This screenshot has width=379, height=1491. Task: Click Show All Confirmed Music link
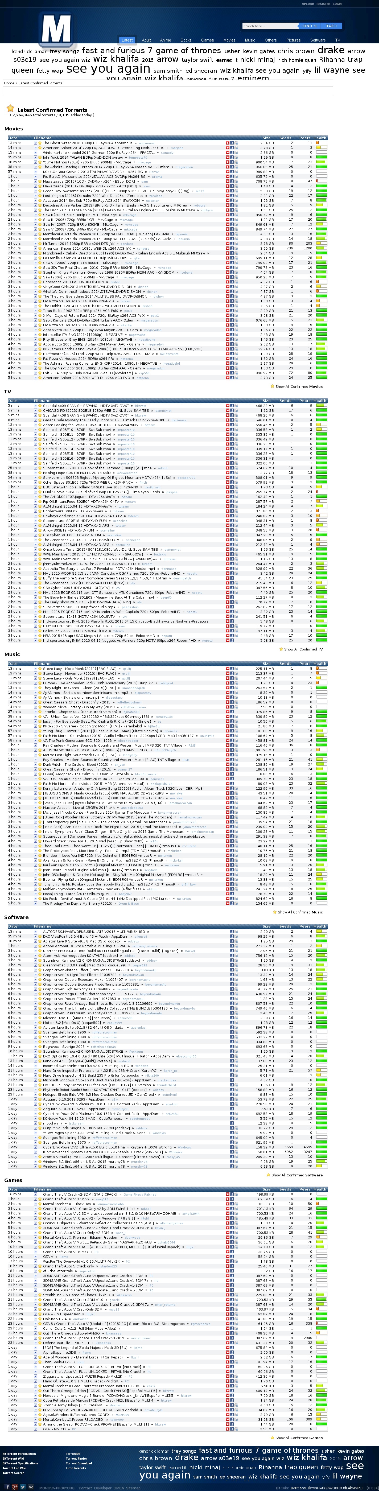pos(300,912)
